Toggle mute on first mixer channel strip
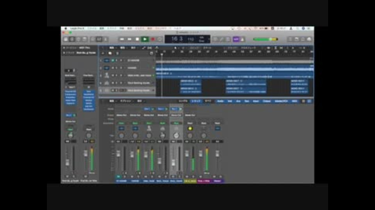Viewport: 375px width, 210px height. 118,177
